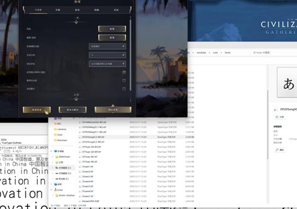297x209 pixels.
Task: Click the DFUDSong file icon in details pane
Action: click(275, 109)
